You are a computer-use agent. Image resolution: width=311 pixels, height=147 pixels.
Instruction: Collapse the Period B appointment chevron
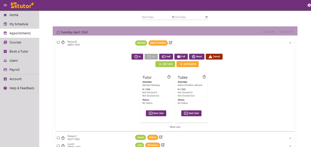tap(290, 43)
